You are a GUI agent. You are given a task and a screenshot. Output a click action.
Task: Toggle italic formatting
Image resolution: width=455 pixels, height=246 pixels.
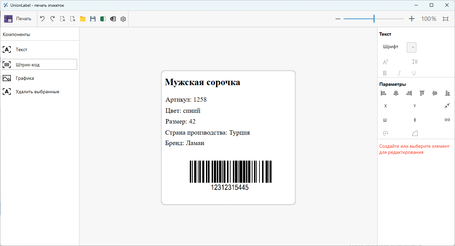click(399, 73)
